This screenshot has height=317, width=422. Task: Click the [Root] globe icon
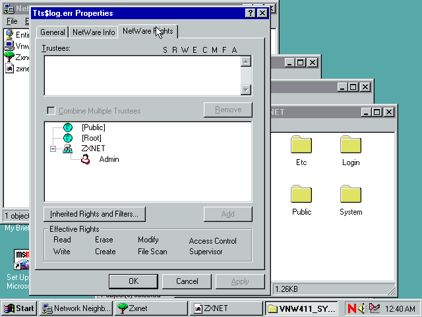click(68, 138)
